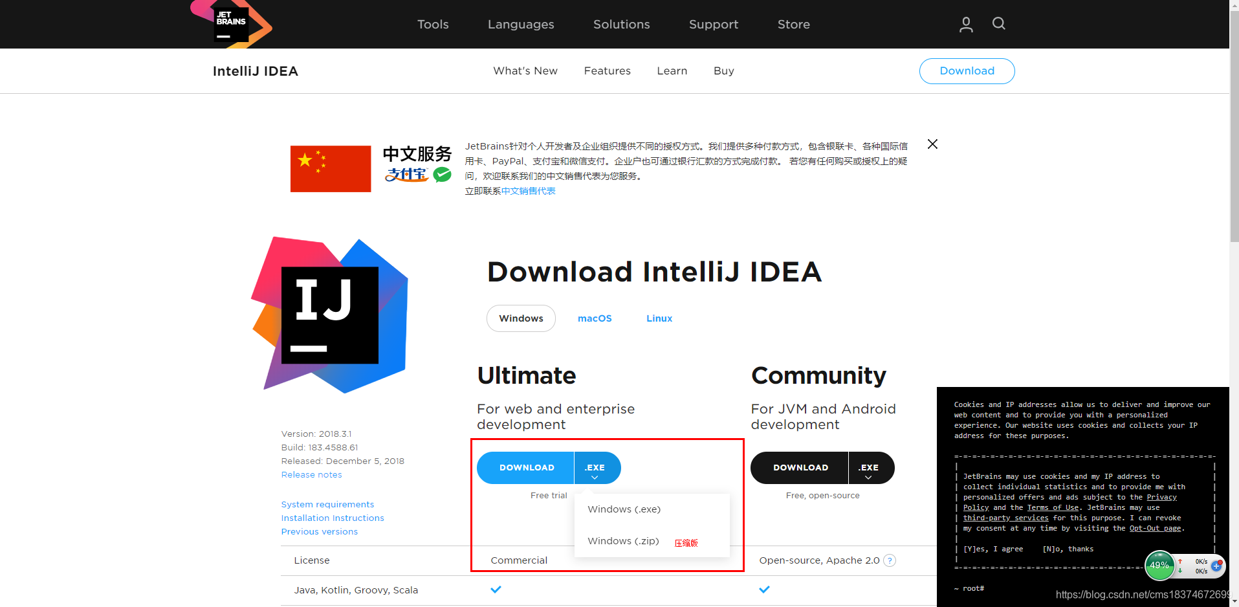Click the 'Free, open-source' caption
Screen dimensions: 1239x607
point(823,496)
